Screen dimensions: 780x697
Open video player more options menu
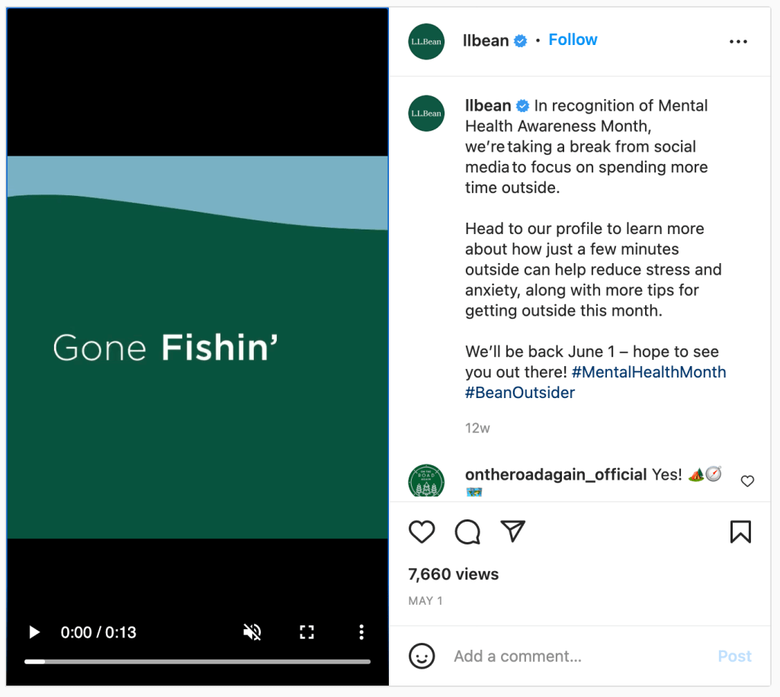point(361,632)
